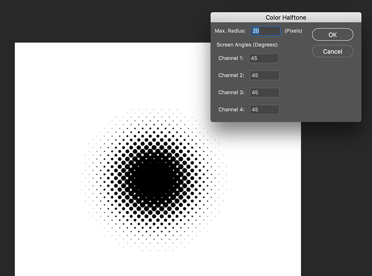Click the empty gray area below Cancel button

332,90
